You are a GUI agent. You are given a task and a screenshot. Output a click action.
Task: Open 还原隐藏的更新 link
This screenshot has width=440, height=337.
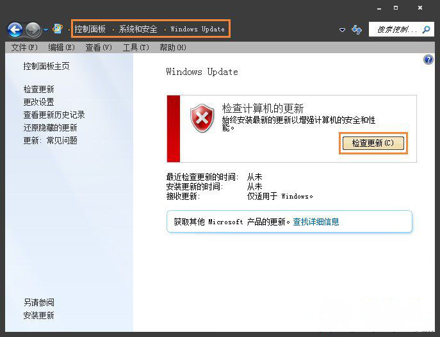tap(50, 127)
